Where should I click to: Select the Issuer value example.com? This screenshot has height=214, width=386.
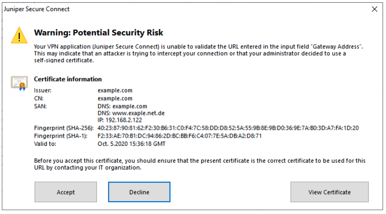(115, 90)
